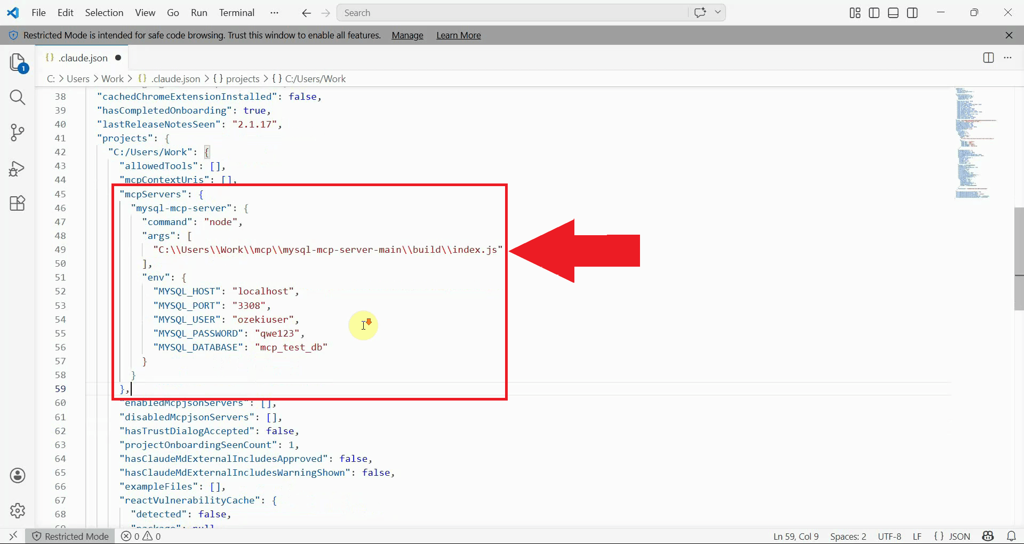Open the Copilot chat icon in title bar
This screenshot has width=1024, height=544.
point(700,13)
